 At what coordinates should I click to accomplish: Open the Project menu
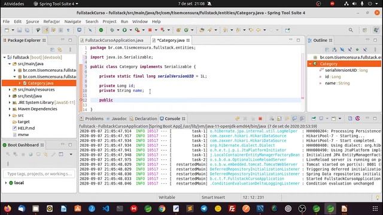click(x=110, y=21)
